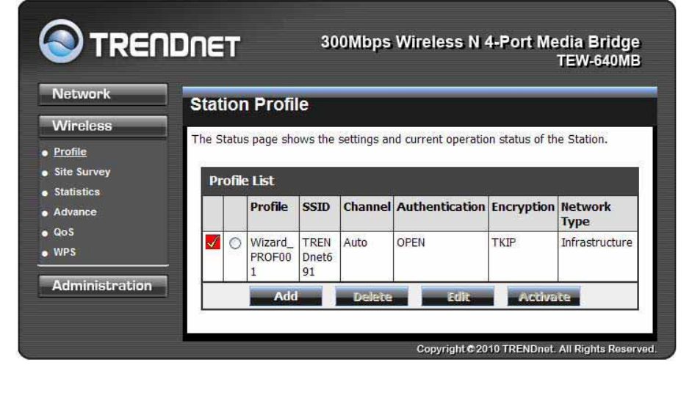Viewport: 692px width, 393px height.
Task: Navigate to QoS settings
Action: [64, 232]
